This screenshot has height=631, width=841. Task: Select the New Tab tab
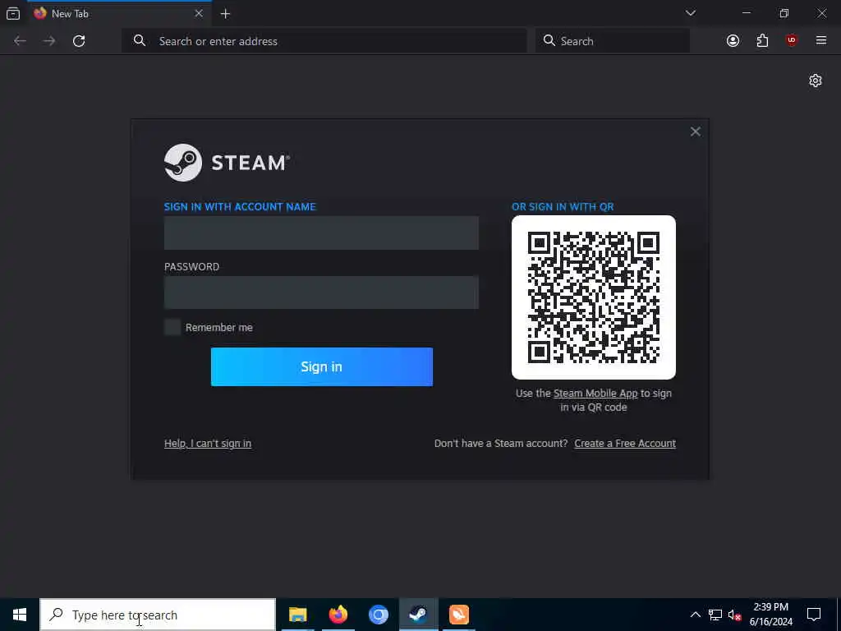pos(118,13)
